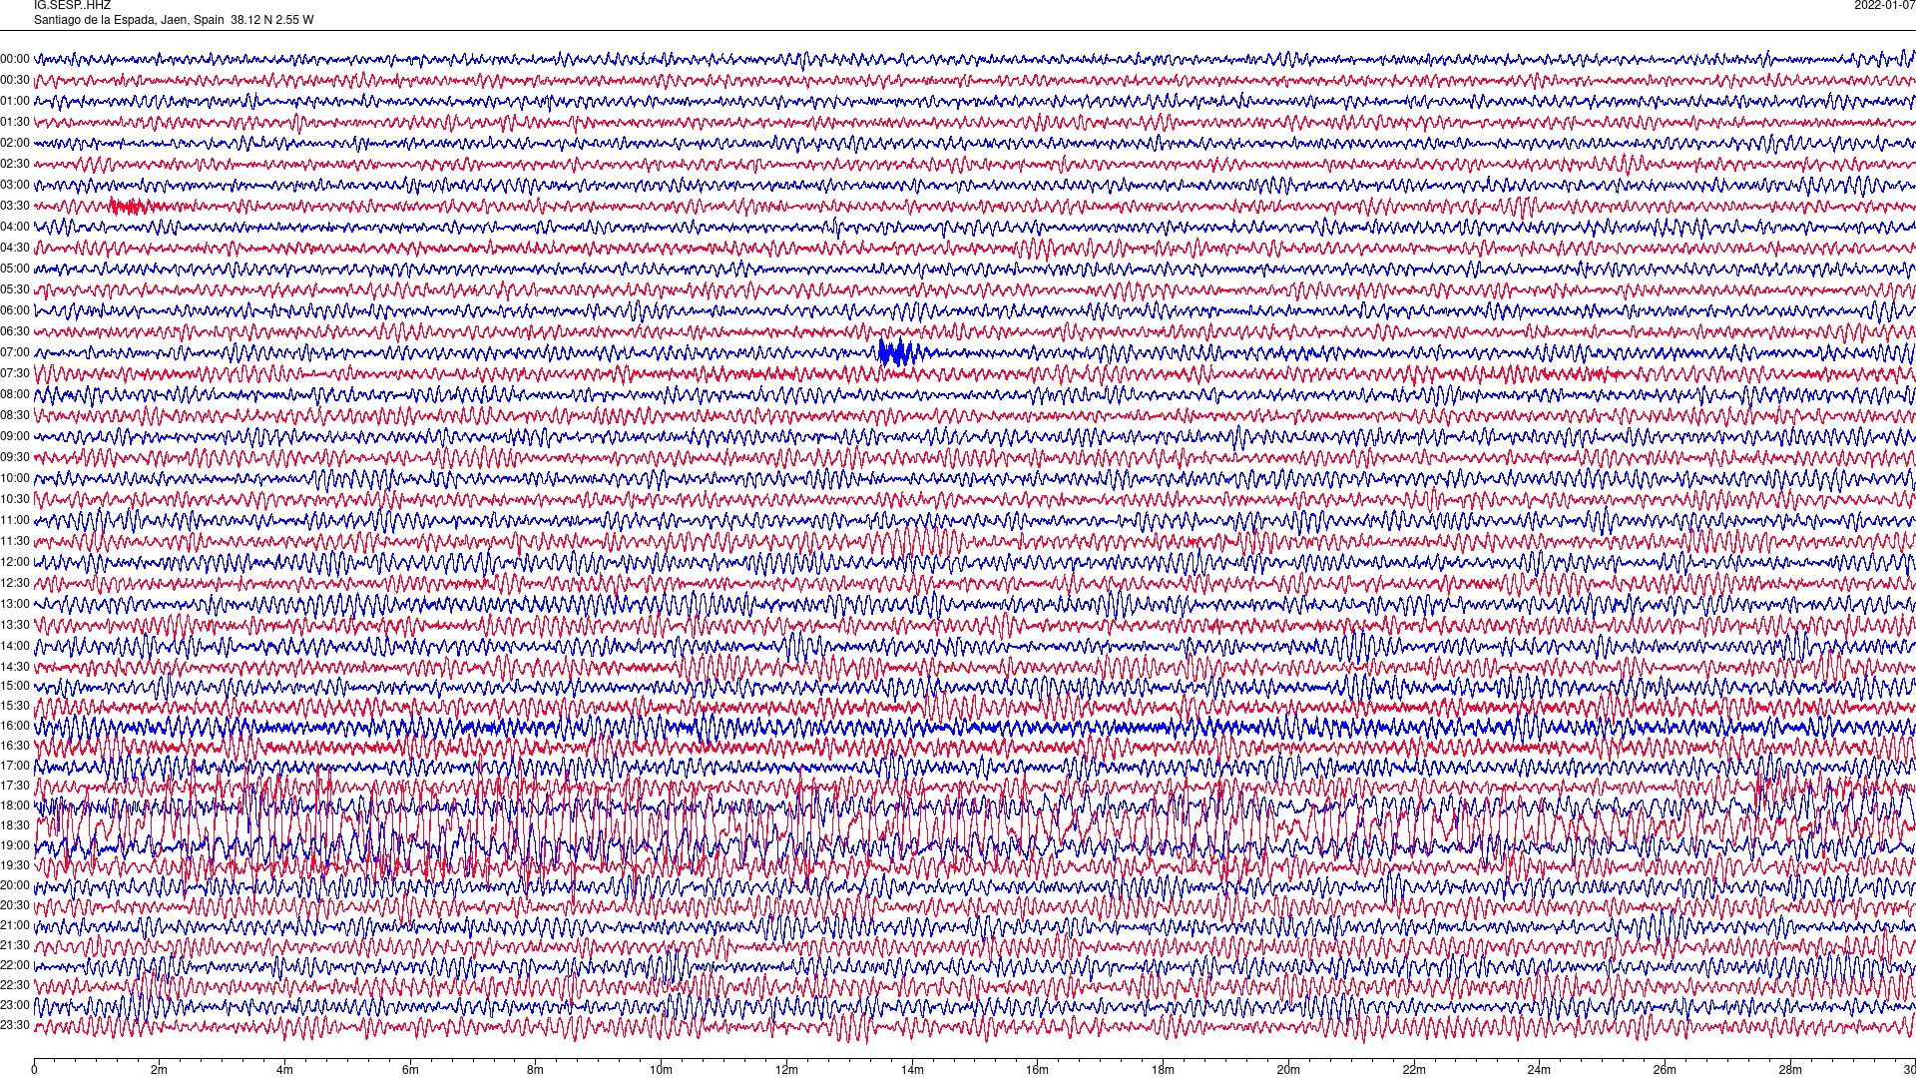The height and width of the screenshot is (1078, 1916).
Task: Select the 17:30 trace time label
Action: coord(15,786)
